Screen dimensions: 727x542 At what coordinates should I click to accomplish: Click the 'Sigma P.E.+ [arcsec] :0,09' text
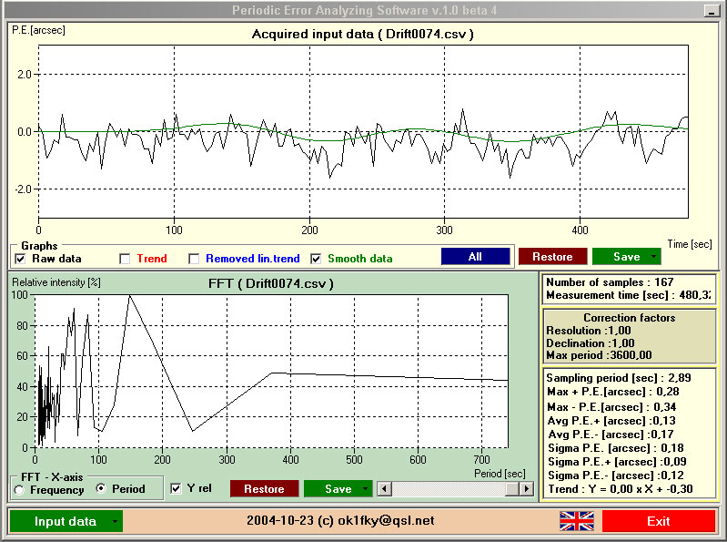click(x=617, y=462)
